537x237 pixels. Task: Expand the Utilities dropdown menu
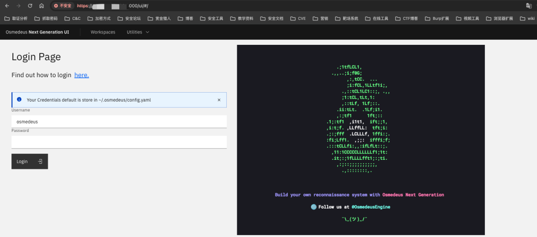point(138,32)
